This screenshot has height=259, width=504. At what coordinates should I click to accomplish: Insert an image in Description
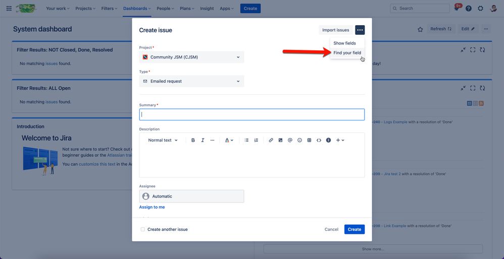pyautogui.click(x=281, y=140)
